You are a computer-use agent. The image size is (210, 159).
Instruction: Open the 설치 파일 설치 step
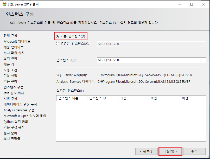[x=14, y=53]
